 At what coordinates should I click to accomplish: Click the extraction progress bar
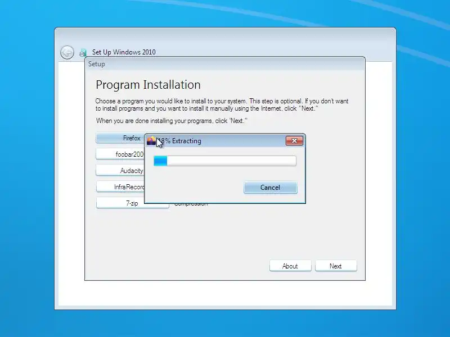pyautogui.click(x=225, y=161)
